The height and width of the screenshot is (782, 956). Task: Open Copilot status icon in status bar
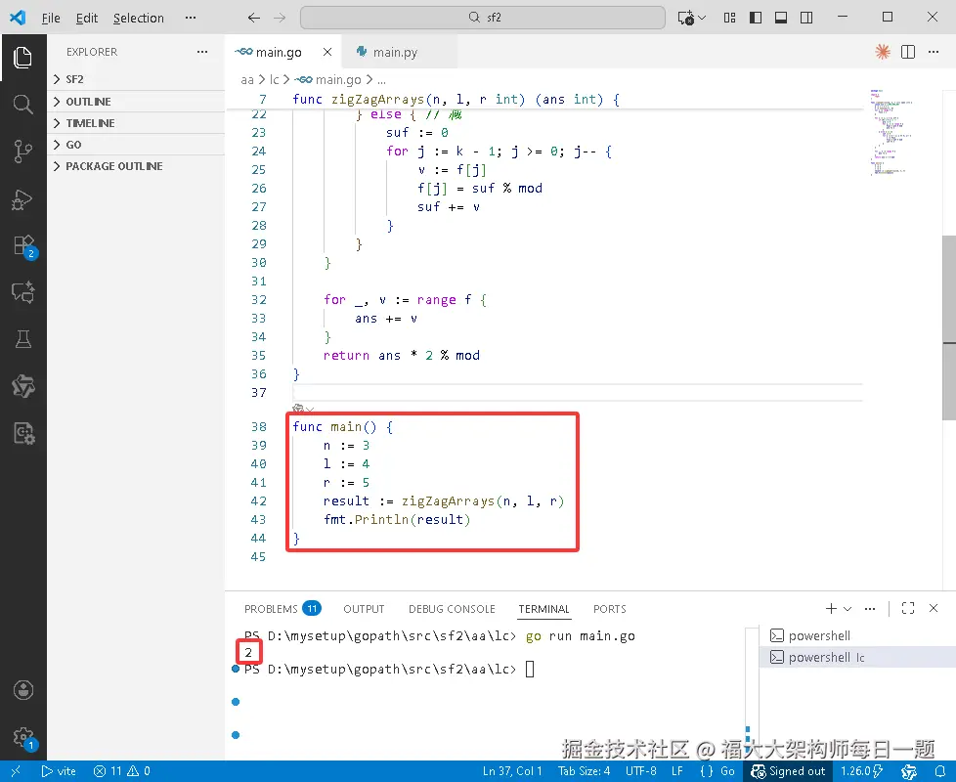tap(909, 771)
